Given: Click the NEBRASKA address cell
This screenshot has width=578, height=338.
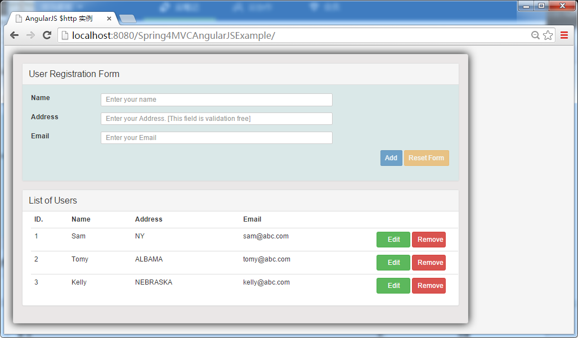Looking at the screenshot, I should click(x=153, y=282).
